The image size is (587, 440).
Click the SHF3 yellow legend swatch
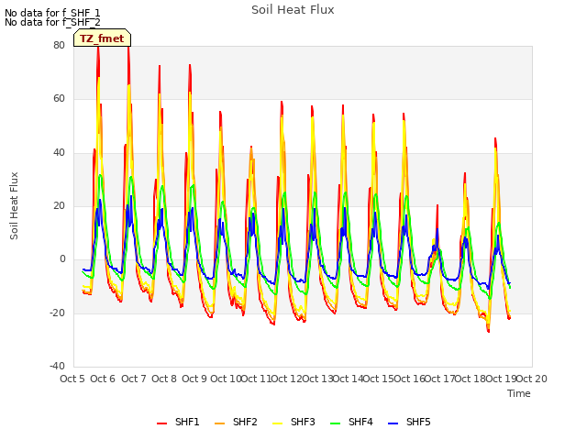tap(277, 423)
